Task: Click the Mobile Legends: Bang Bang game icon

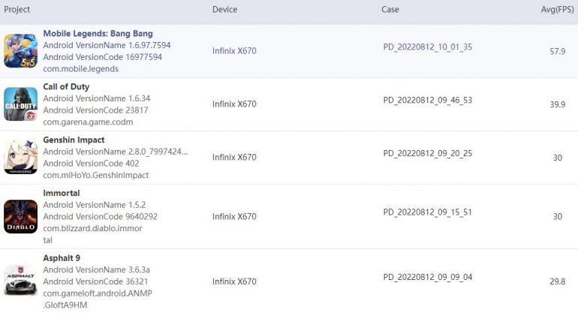Action: 20,50
